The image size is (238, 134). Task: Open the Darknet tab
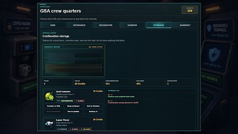(x=185, y=25)
